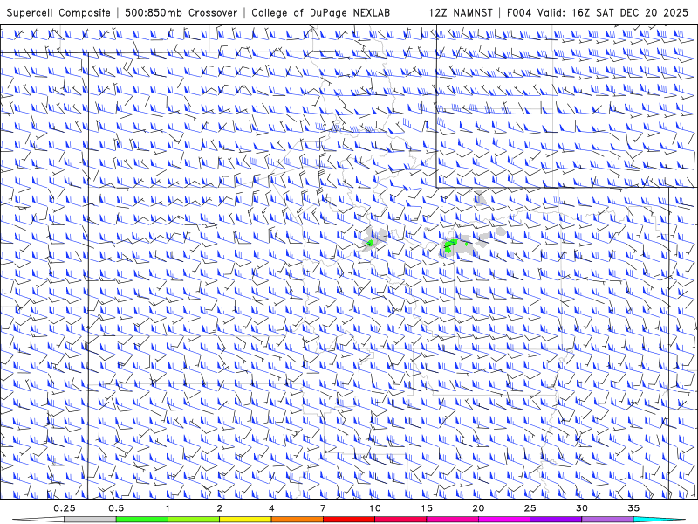Click the yellow 2–4 legend segment

click(245, 520)
